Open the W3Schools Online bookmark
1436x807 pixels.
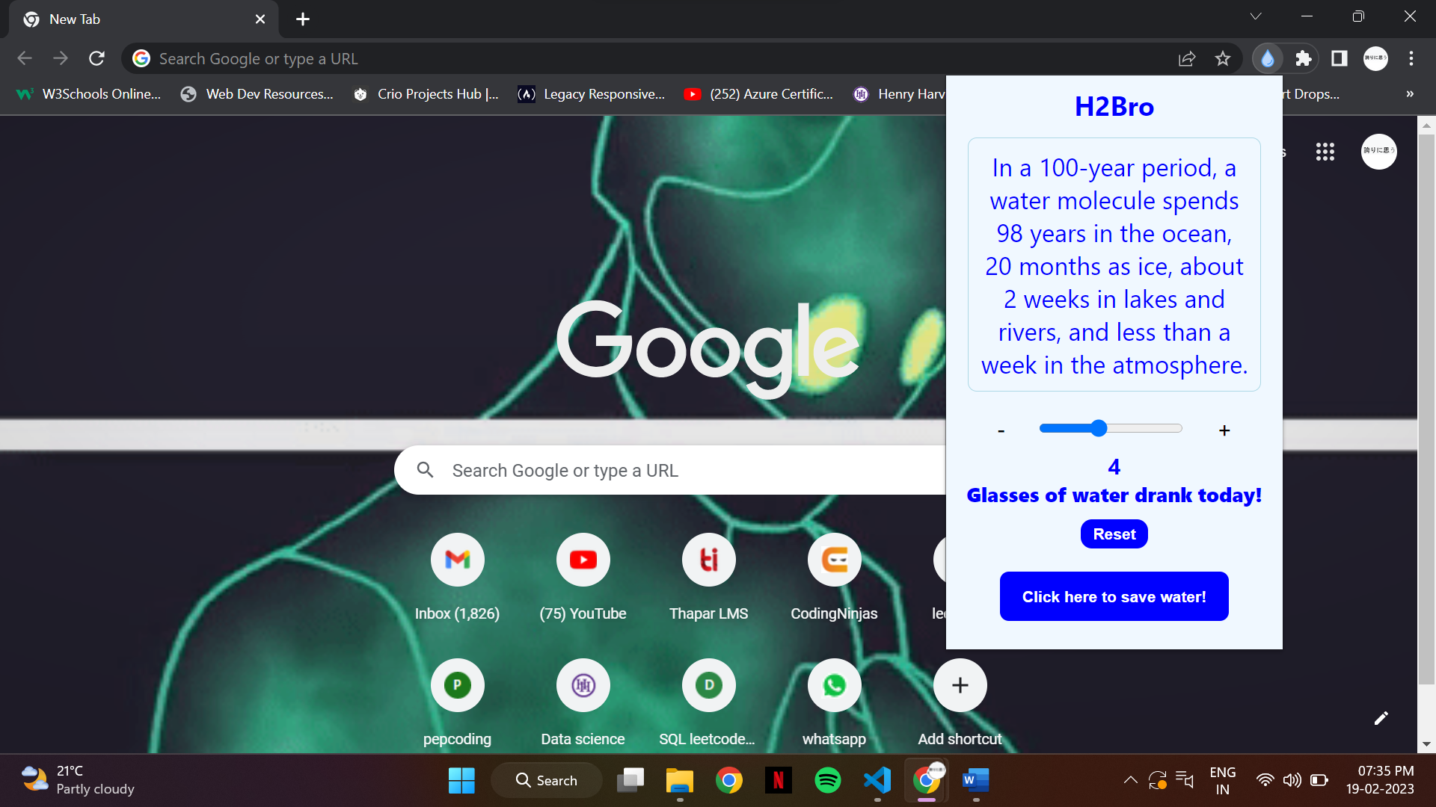pos(89,93)
